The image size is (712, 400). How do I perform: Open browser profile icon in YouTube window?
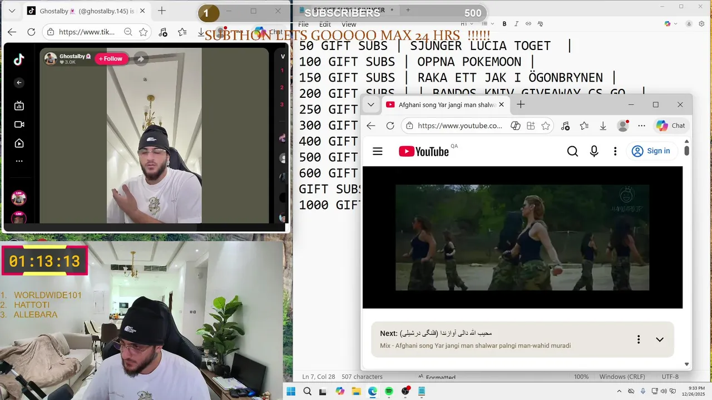coord(623,126)
